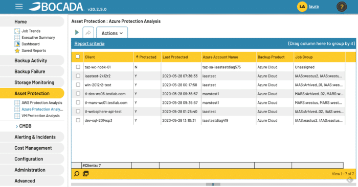Expand the Backup Activity section
This screenshot has width=358, height=187.
32,61
